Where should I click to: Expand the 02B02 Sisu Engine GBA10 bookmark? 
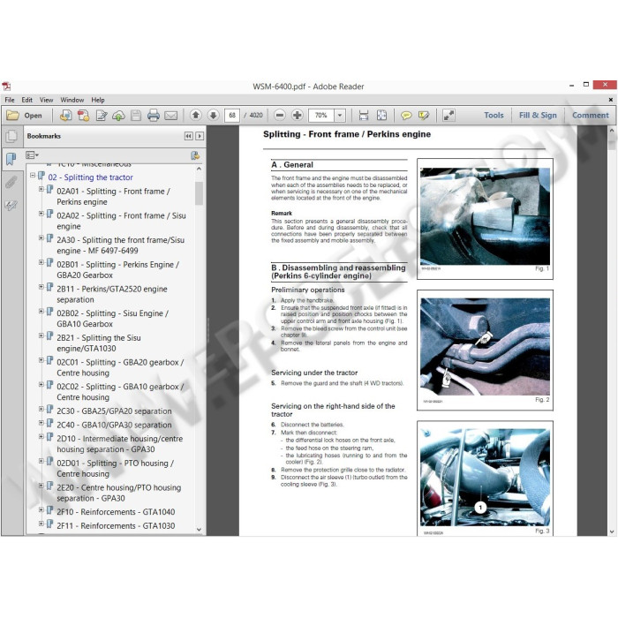tap(41, 311)
